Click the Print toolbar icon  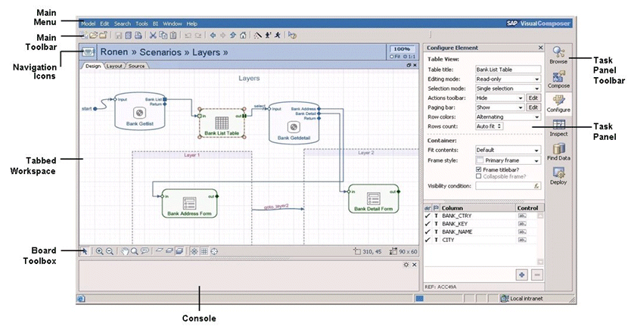point(138,36)
